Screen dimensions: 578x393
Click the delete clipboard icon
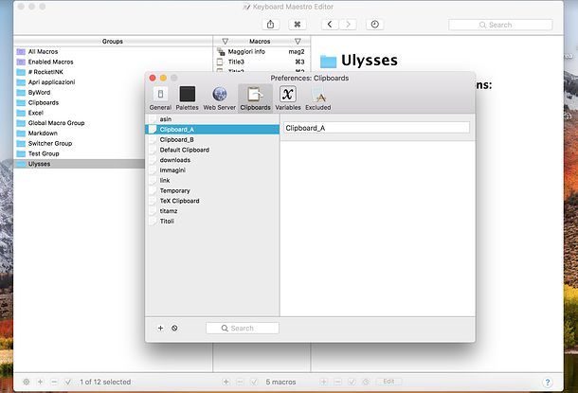coord(174,328)
